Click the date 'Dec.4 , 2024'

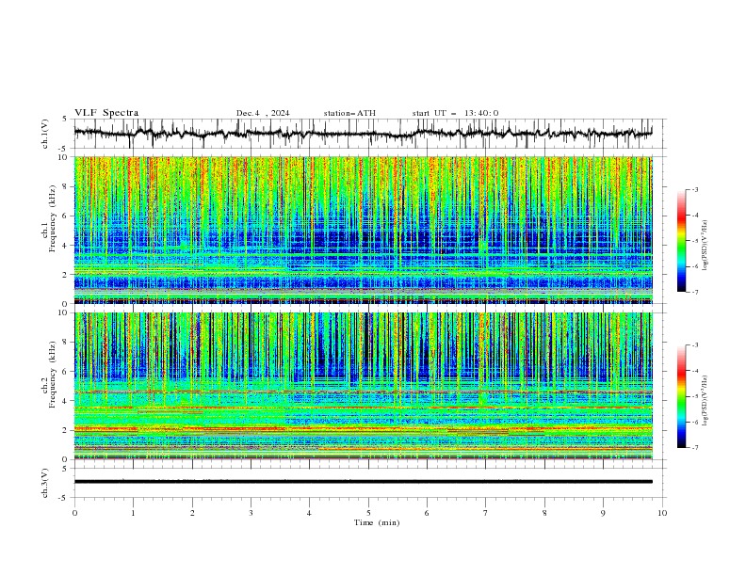pos(263,113)
